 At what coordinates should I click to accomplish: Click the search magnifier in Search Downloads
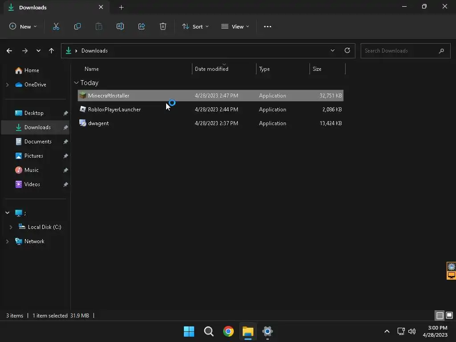click(441, 51)
